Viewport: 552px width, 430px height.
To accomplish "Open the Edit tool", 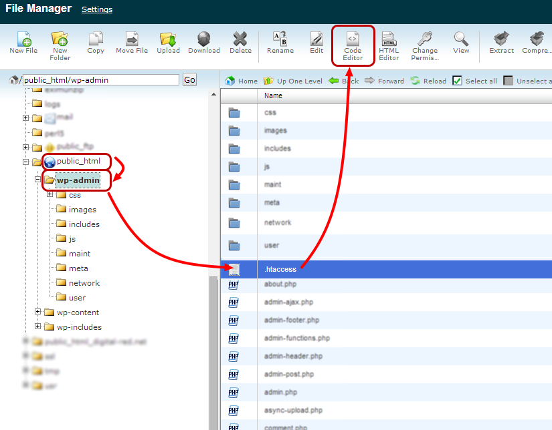I will (316, 43).
